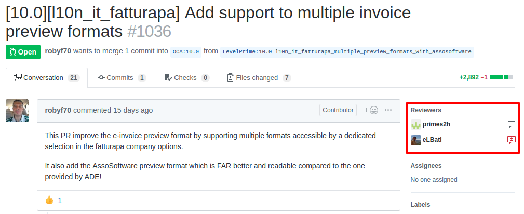Open the Checks tab

coord(186,78)
